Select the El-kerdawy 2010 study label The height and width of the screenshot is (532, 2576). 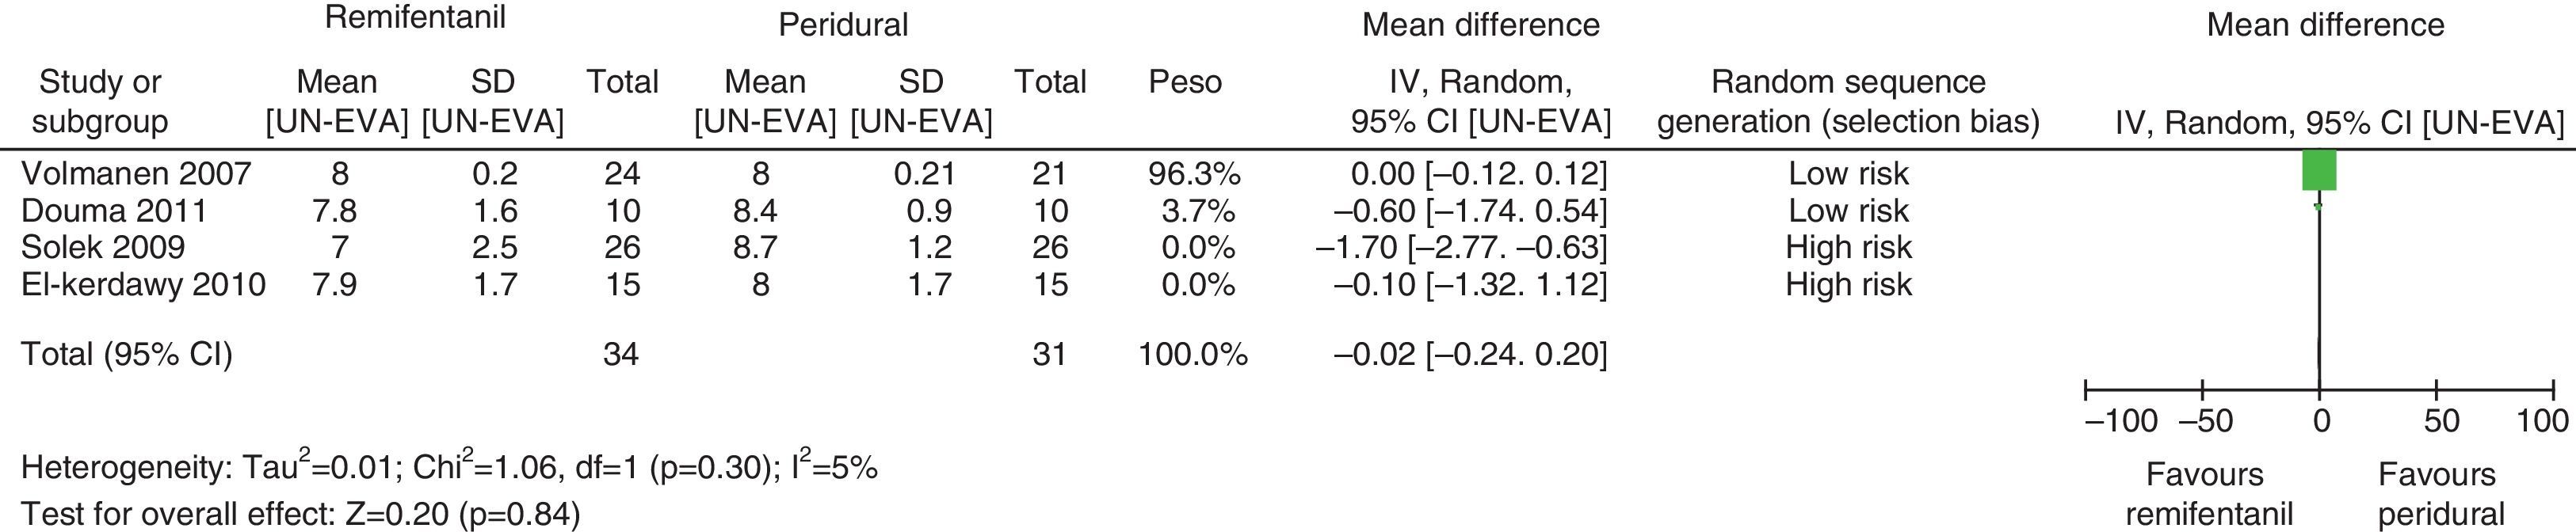point(144,284)
